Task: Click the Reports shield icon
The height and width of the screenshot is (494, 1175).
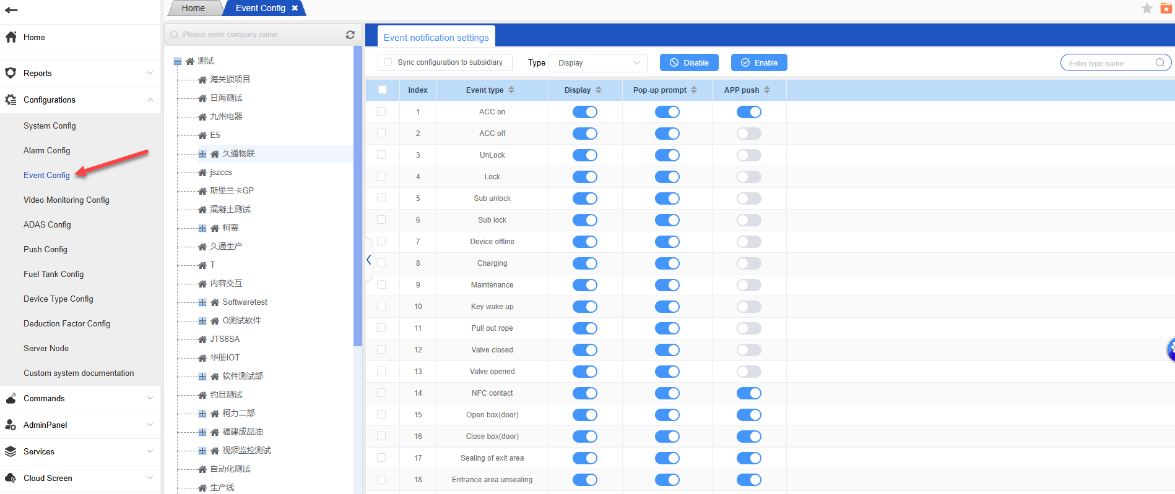Action: click(x=11, y=73)
